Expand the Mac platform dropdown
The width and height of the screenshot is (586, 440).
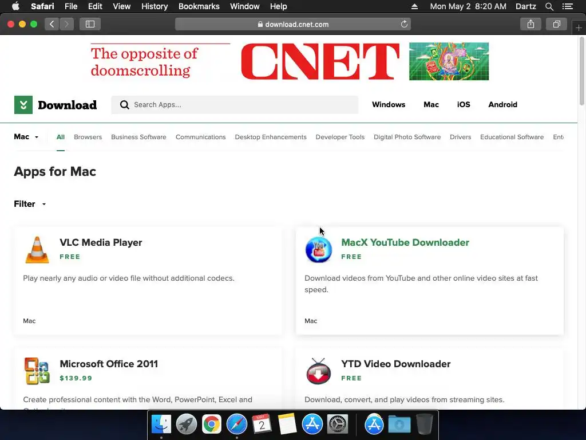[x=26, y=137]
